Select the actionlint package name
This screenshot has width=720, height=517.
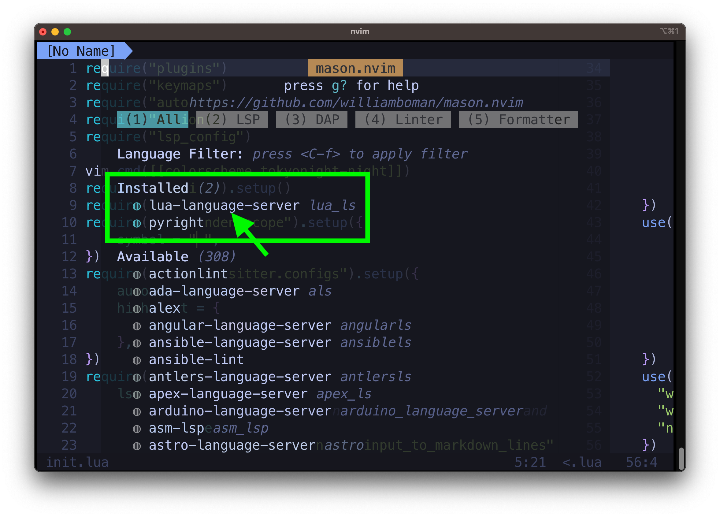188,274
